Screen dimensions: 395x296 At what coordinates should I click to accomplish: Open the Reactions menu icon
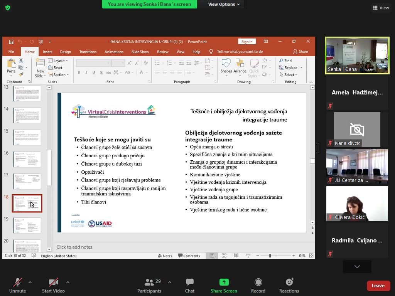click(289, 283)
